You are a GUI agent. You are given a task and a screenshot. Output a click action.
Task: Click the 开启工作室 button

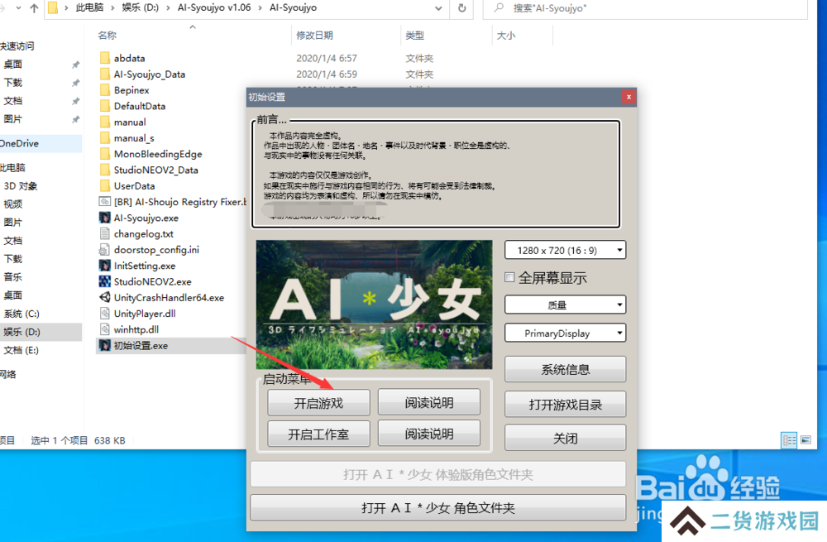pos(318,434)
